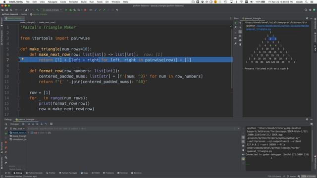
Task: Open the Terminal tool window
Action: click(123, 173)
